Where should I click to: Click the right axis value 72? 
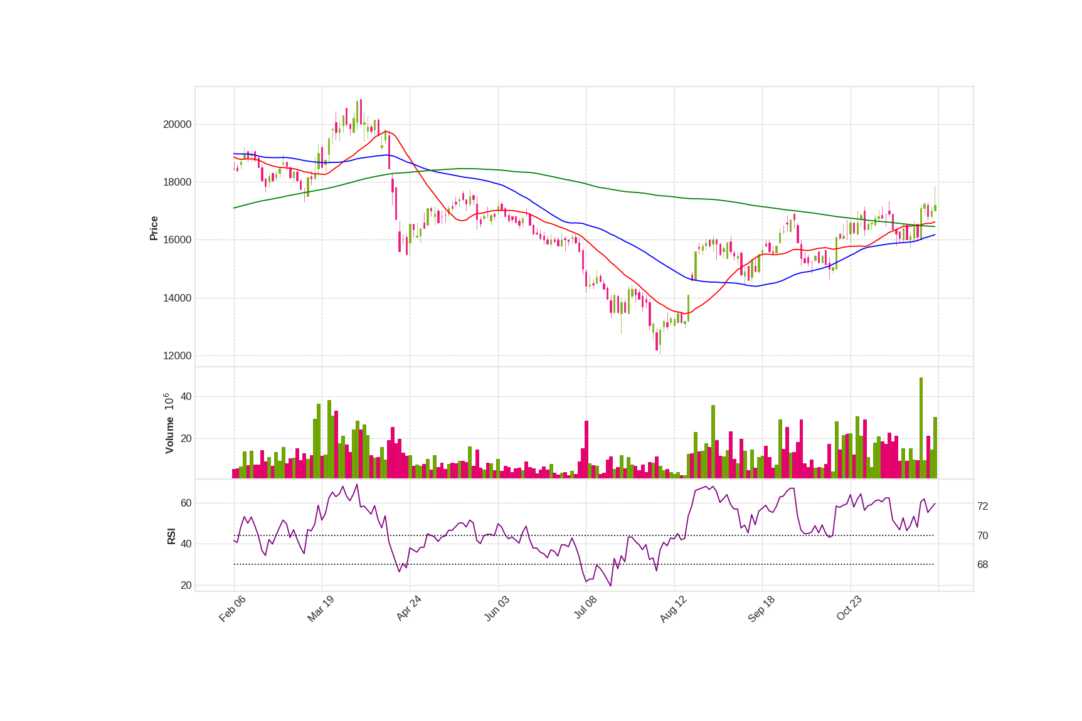coord(983,506)
